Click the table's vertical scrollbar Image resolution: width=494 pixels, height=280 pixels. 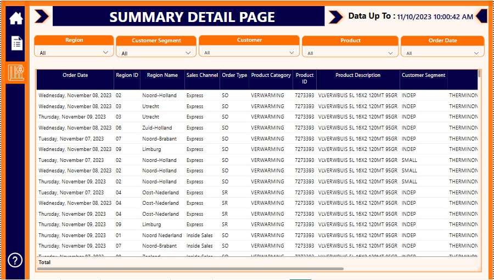tap(479, 74)
